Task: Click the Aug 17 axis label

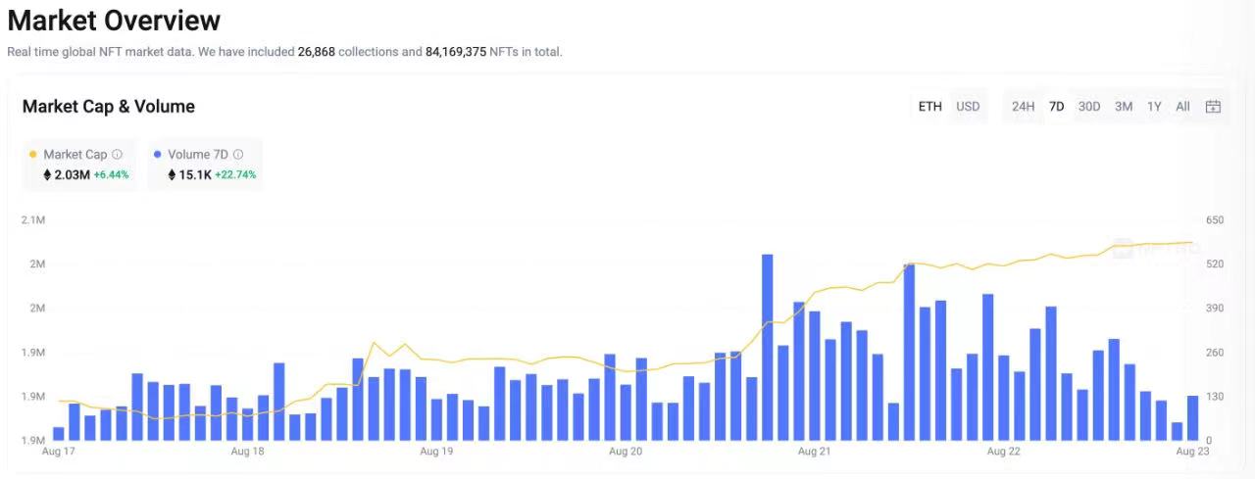Action: point(58,452)
